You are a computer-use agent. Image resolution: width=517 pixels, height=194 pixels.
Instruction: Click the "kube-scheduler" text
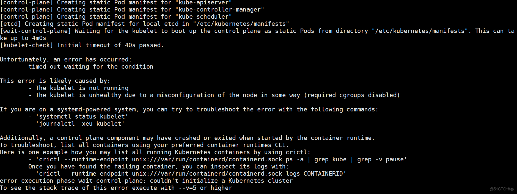point(204,17)
